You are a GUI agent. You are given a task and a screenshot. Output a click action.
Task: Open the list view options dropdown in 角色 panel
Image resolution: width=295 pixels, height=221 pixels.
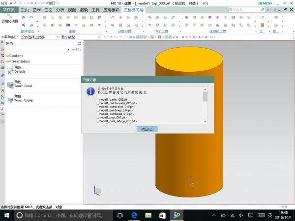79,50
